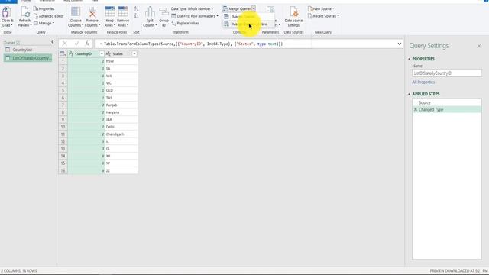Click the Split Column icon
Image resolution: width=489 pixels, height=275 pixels.
click(150, 12)
